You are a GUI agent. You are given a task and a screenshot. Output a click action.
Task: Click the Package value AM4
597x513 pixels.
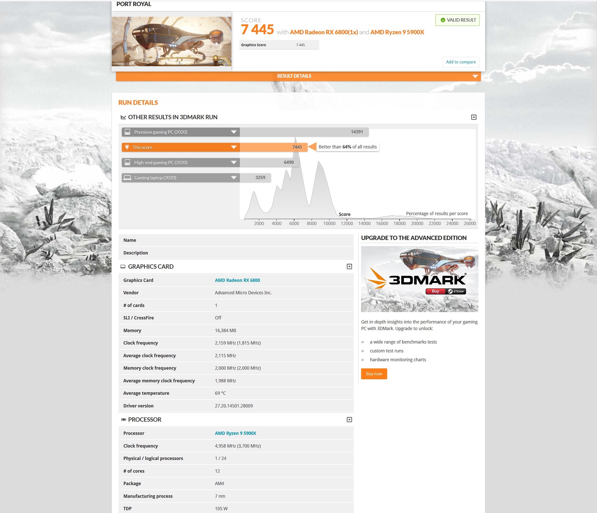[219, 483]
